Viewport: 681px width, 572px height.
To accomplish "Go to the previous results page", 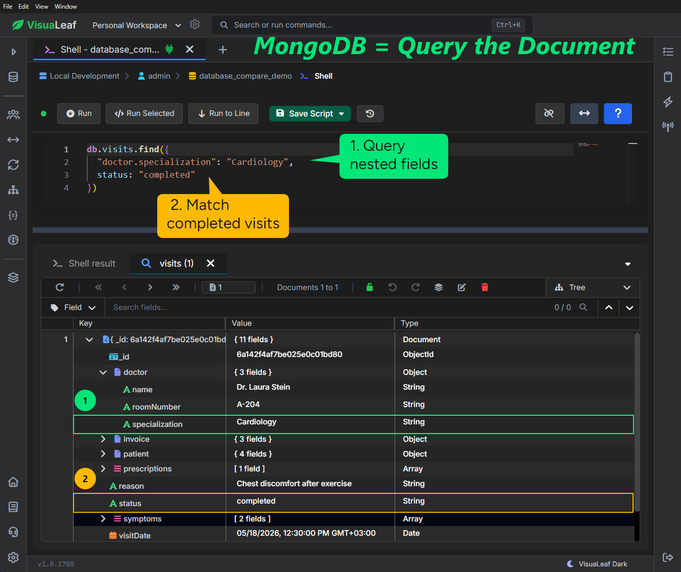I will (124, 288).
